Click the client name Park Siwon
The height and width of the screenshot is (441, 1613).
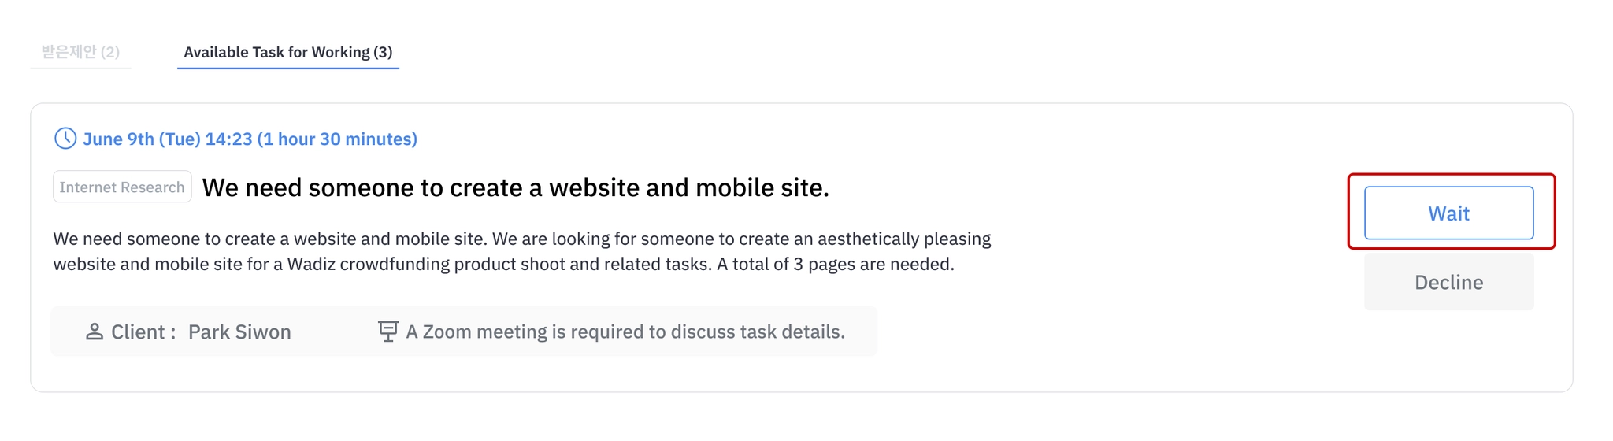[239, 332]
